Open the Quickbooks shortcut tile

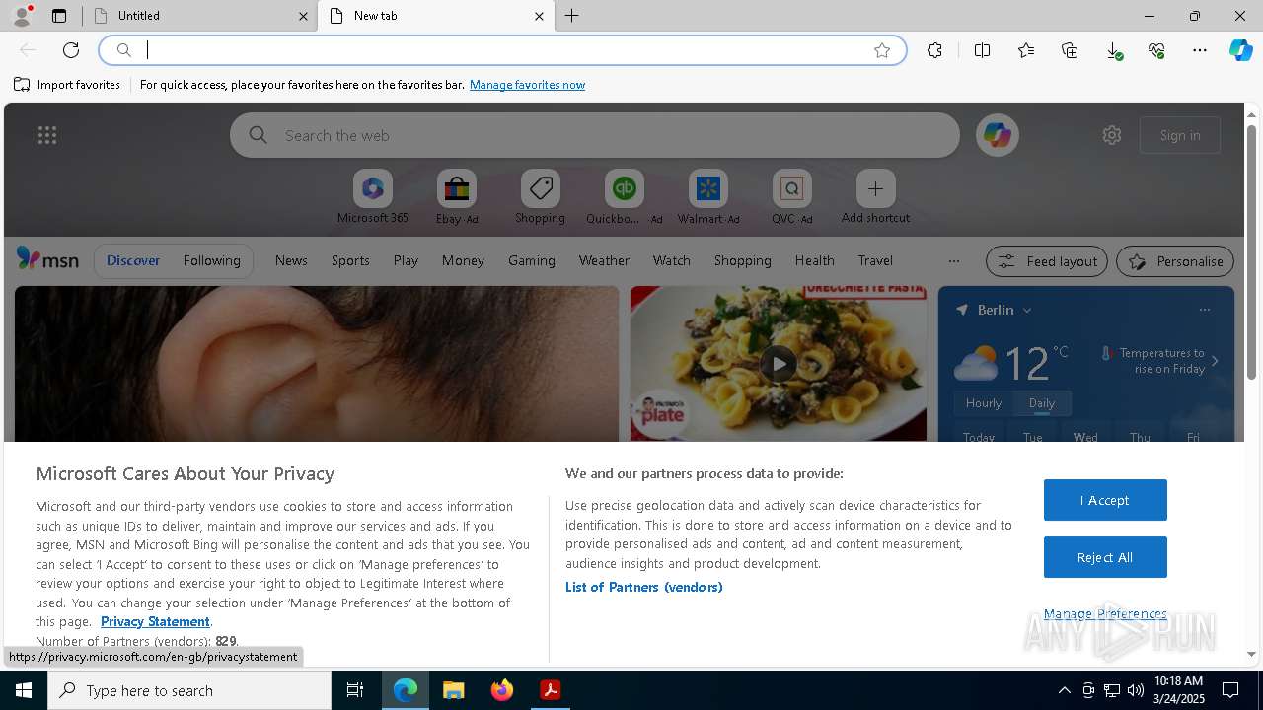(x=624, y=197)
